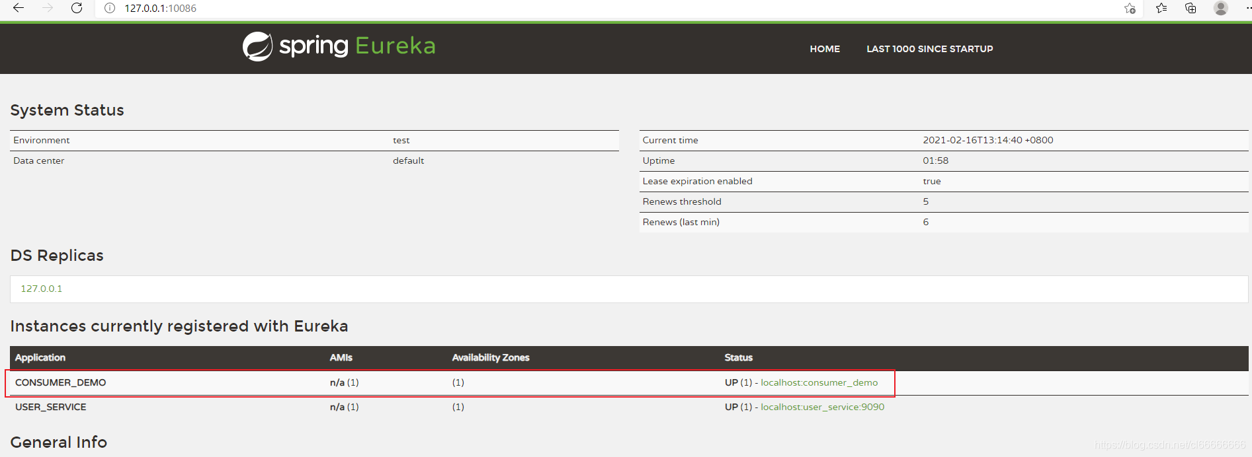Click the System Status heading
The height and width of the screenshot is (457, 1252).
click(x=67, y=110)
